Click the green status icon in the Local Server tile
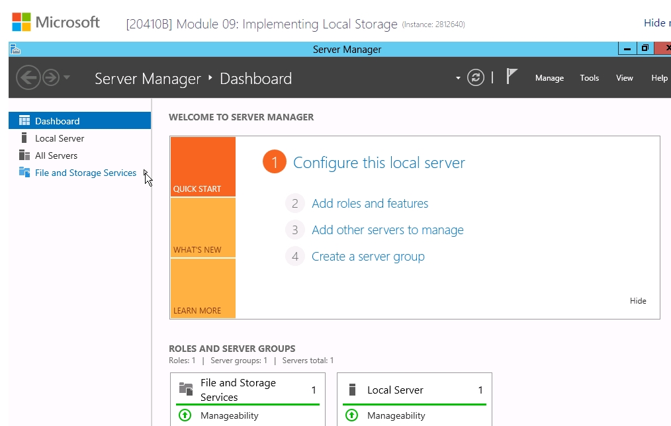671x426 pixels. (352, 415)
